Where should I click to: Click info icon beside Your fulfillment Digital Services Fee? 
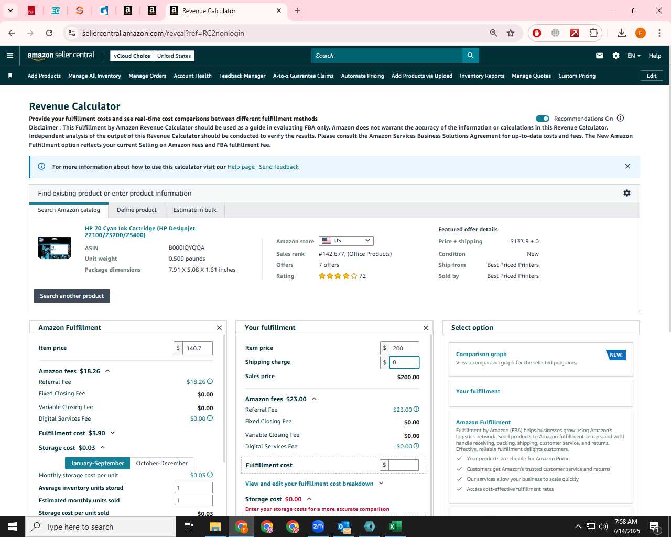416,446
